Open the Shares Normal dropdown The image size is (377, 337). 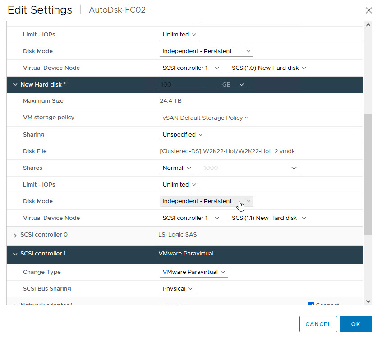point(177,168)
